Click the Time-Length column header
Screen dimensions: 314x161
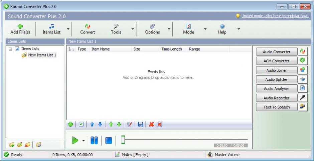pos(173,49)
